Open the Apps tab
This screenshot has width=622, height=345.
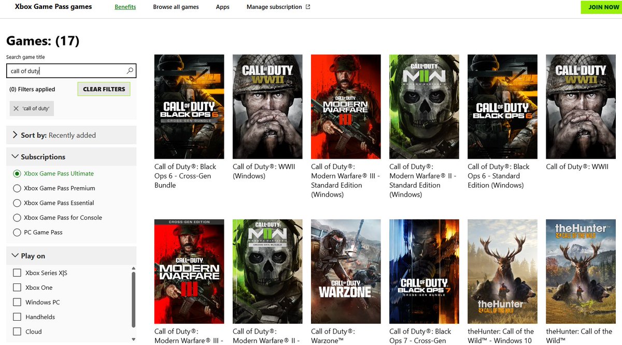tap(223, 7)
